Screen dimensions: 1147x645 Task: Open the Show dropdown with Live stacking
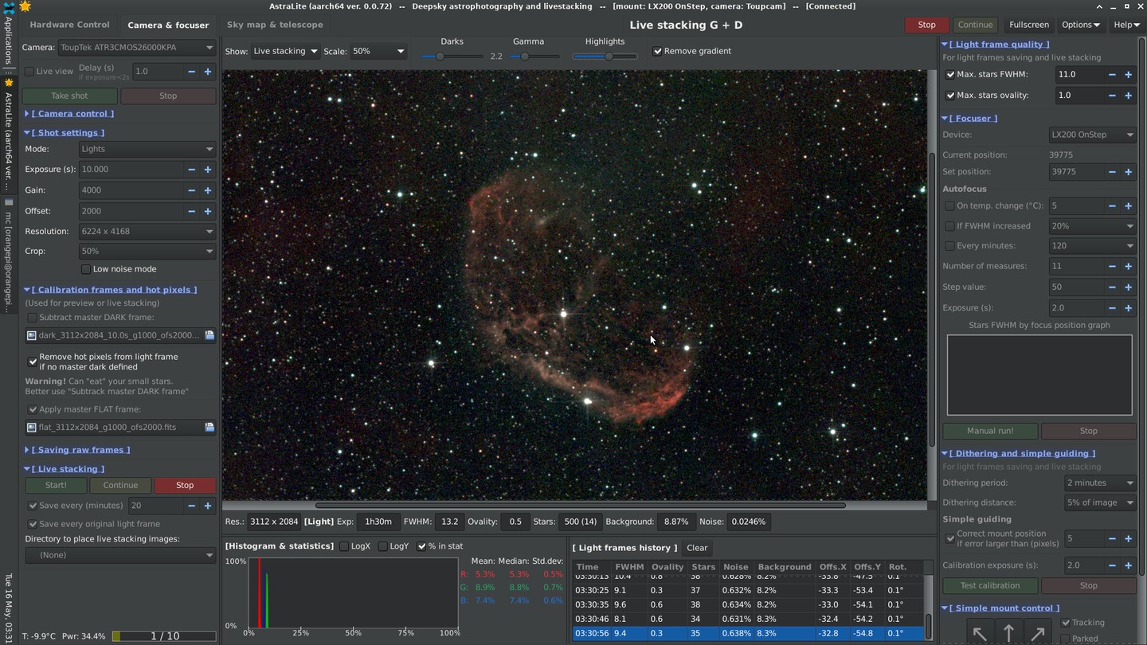click(x=285, y=51)
